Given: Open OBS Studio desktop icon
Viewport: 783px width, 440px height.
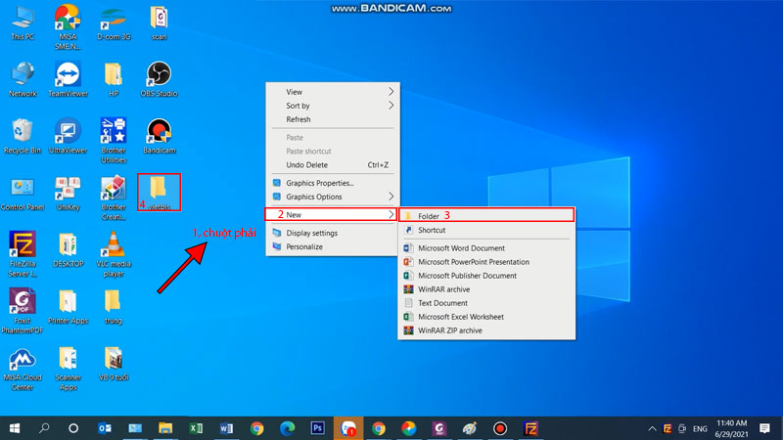Looking at the screenshot, I should pyautogui.click(x=158, y=77).
